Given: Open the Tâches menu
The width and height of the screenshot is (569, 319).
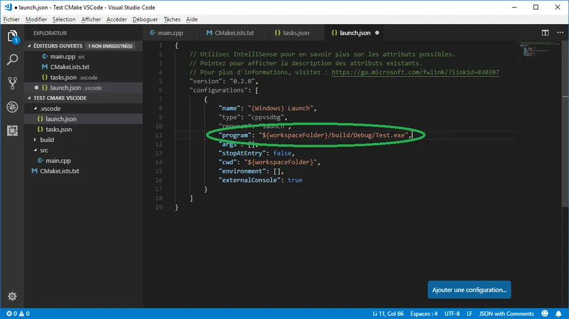Looking at the screenshot, I should [x=172, y=19].
